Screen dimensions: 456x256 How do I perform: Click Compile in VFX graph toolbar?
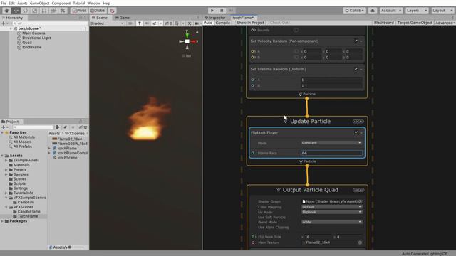[223, 23]
